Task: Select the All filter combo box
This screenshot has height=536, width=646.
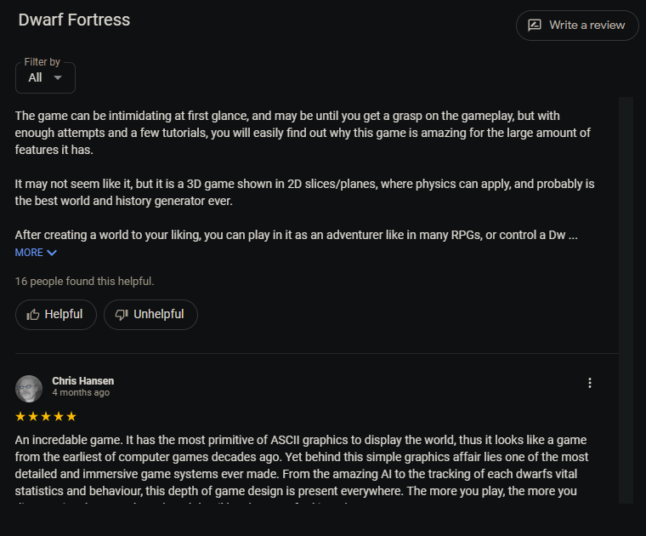Action: pyautogui.click(x=45, y=77)
